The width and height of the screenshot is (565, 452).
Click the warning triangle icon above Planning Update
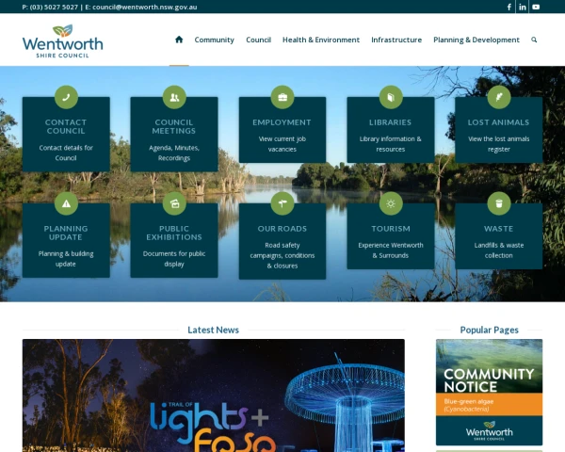point(66,203)
